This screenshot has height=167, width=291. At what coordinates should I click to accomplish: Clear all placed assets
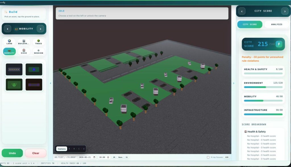[36, 153]
